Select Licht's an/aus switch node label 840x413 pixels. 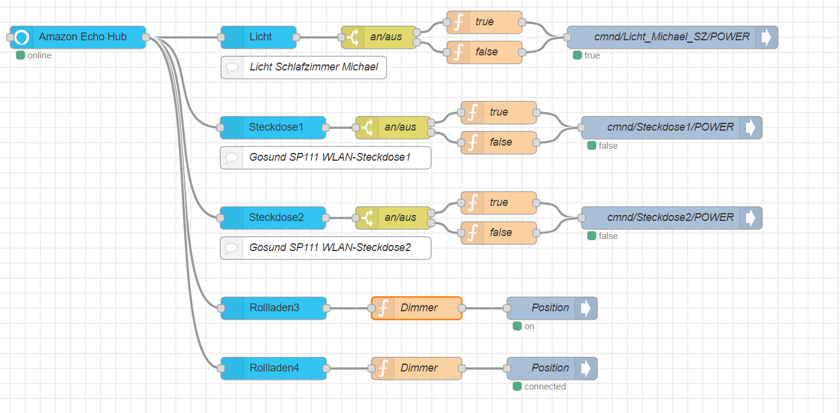tap(386, 37)
